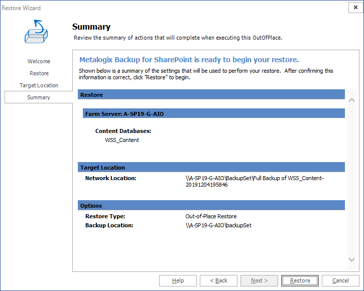This screenshot has height=291, width=364.
Task: Click the Options section header
Action: pos(211,205)
